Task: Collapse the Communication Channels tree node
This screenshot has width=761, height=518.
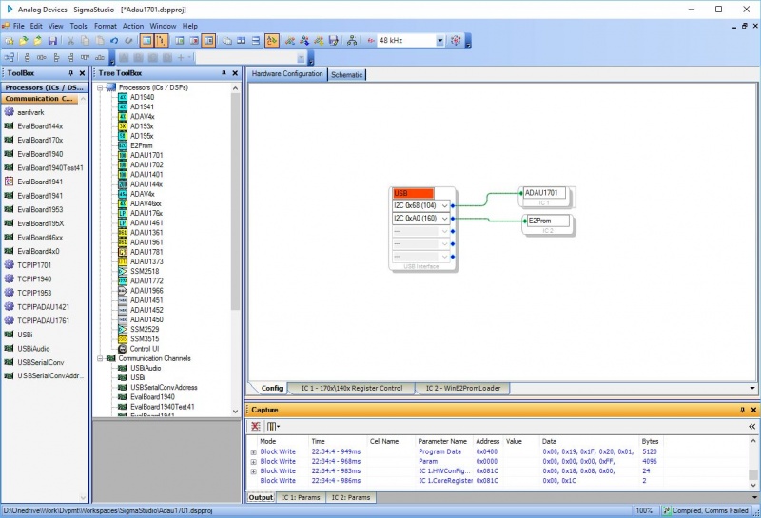Action: click(100, 358)
